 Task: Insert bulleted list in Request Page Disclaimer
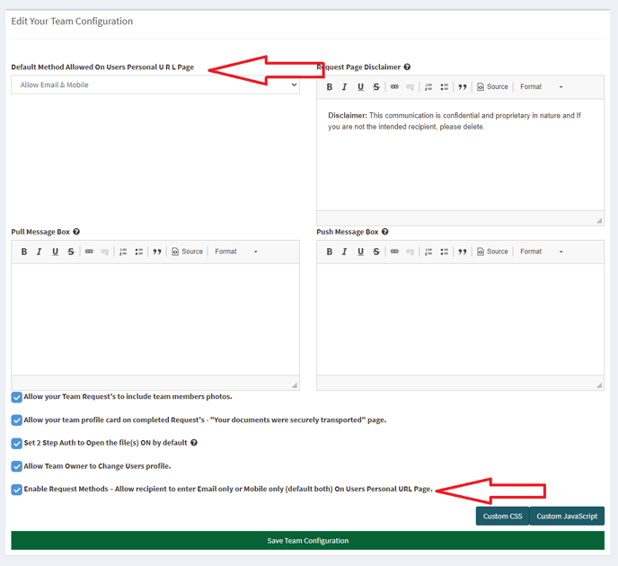tap(445, 87)
